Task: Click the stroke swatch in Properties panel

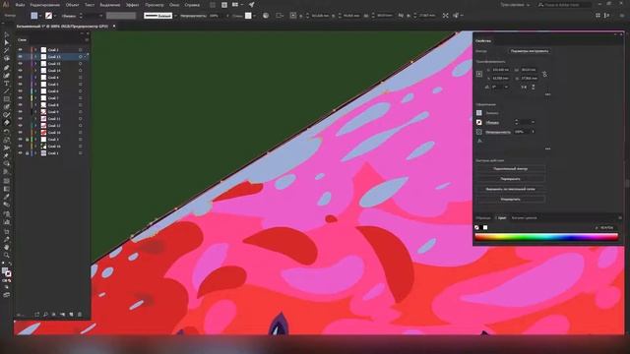Action: (x=479, y=122)
